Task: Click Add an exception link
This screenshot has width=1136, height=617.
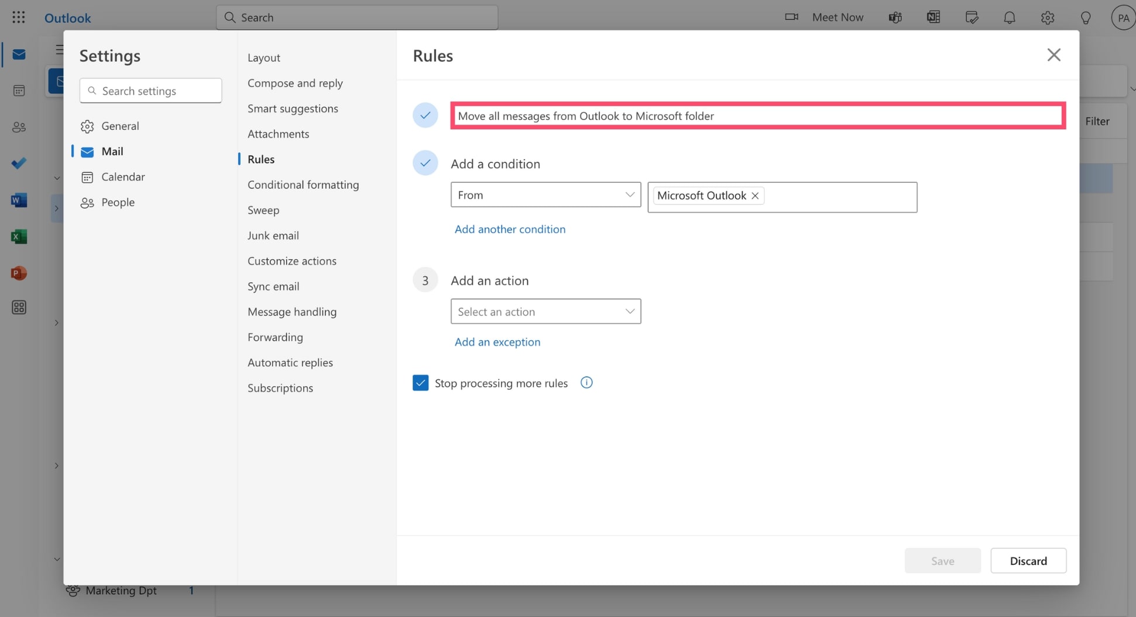Action: (x=497, y=342)
